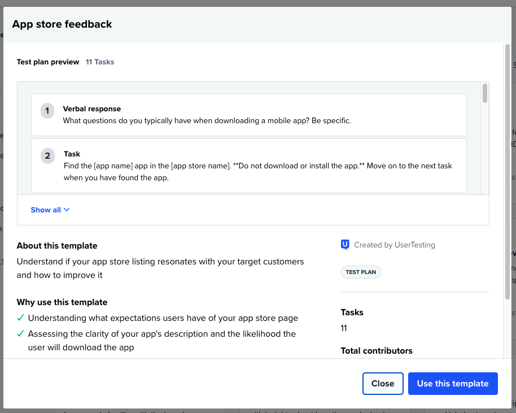Click the Tasks value "11" in sidebar
516x413 pixels.
point(344,328)
